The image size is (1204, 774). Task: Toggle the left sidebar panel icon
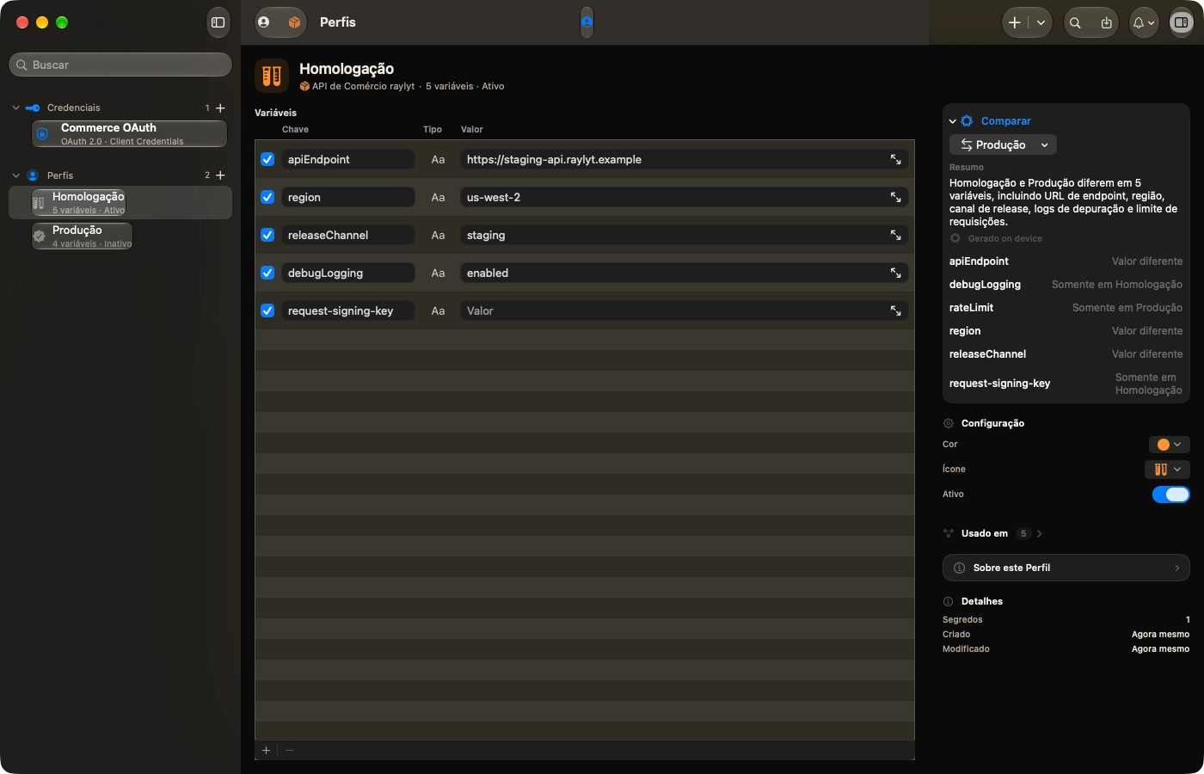[218, 22]
